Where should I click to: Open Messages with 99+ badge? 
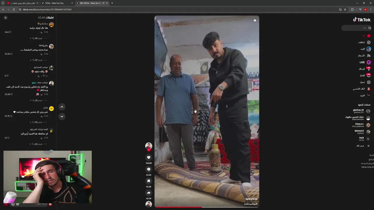tap(364, 69)
